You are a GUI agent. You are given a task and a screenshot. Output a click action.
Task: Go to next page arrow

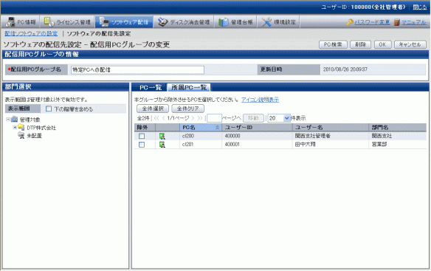(193, 118)
